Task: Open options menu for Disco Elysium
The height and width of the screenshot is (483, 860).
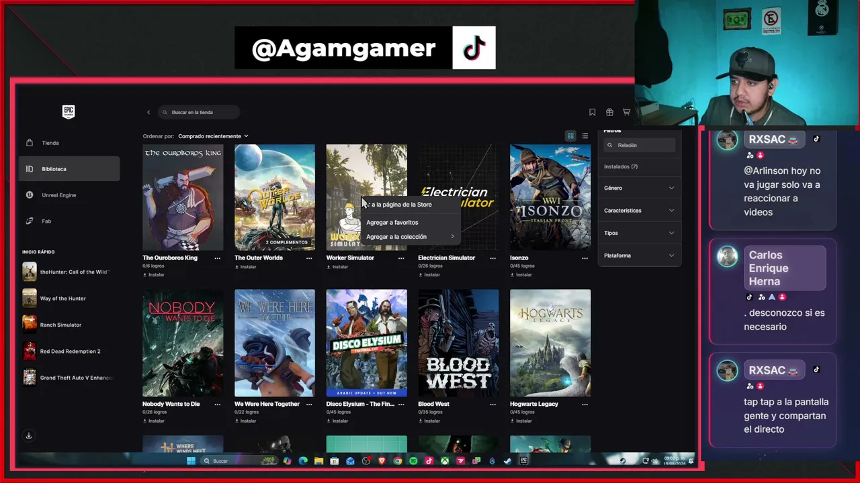Action: (x=401, y=405)
